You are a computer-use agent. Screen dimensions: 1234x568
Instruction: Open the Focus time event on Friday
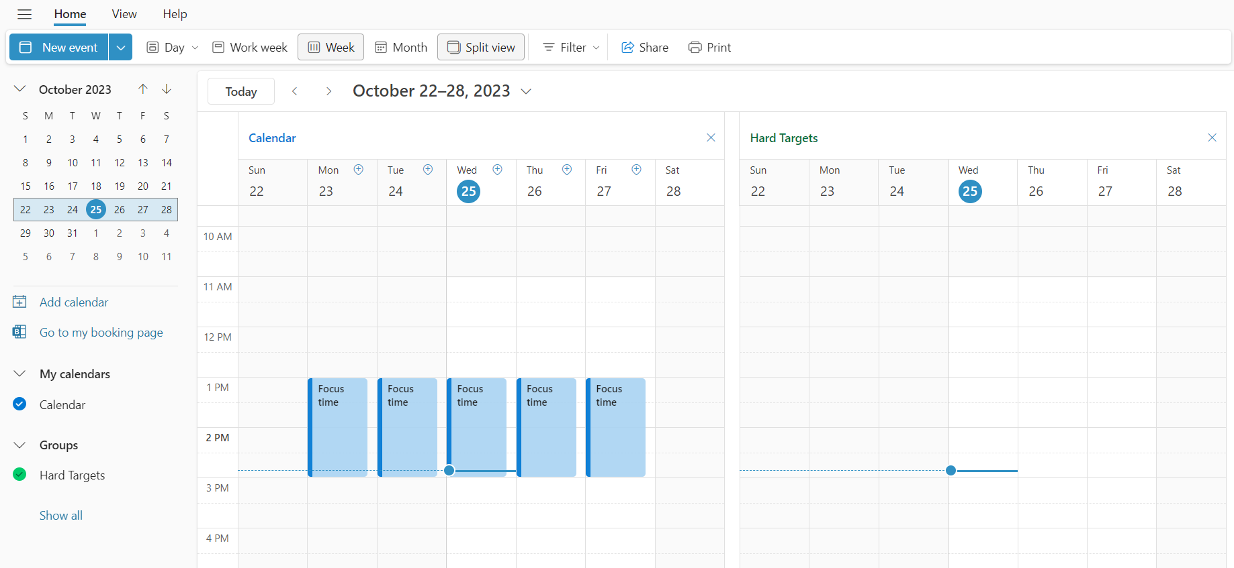tap(616, 427)
